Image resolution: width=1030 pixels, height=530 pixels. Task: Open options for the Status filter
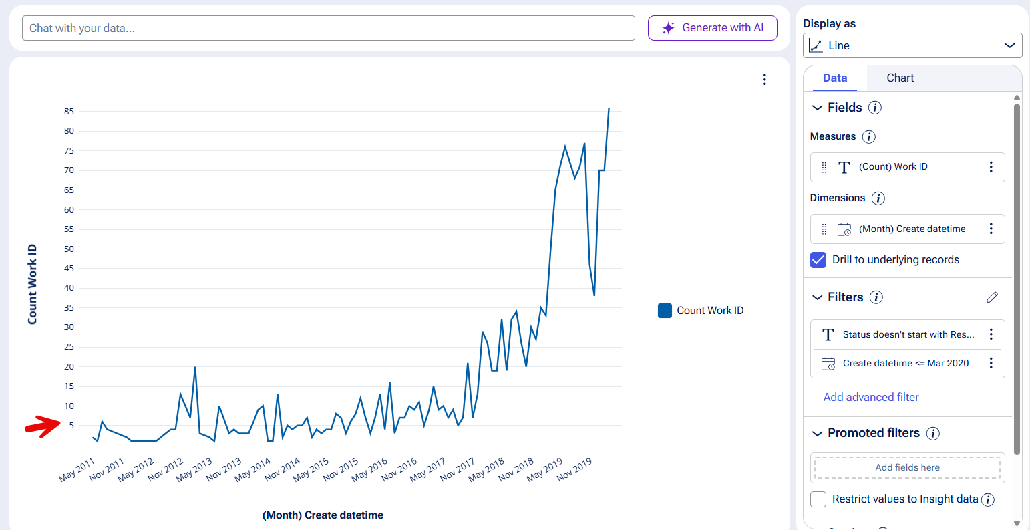point(991,334)
